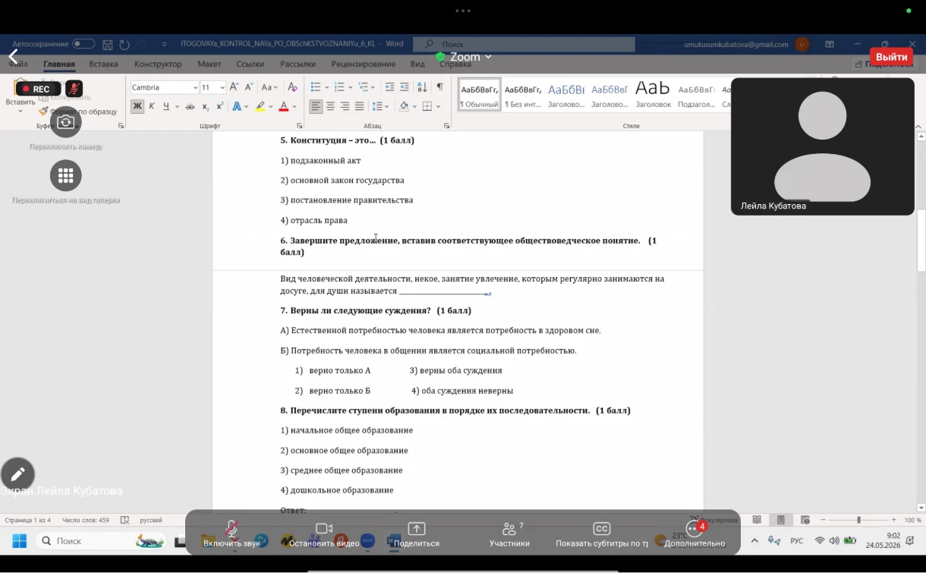
Task: Click the increase font size icon
Action: point(235,87)
